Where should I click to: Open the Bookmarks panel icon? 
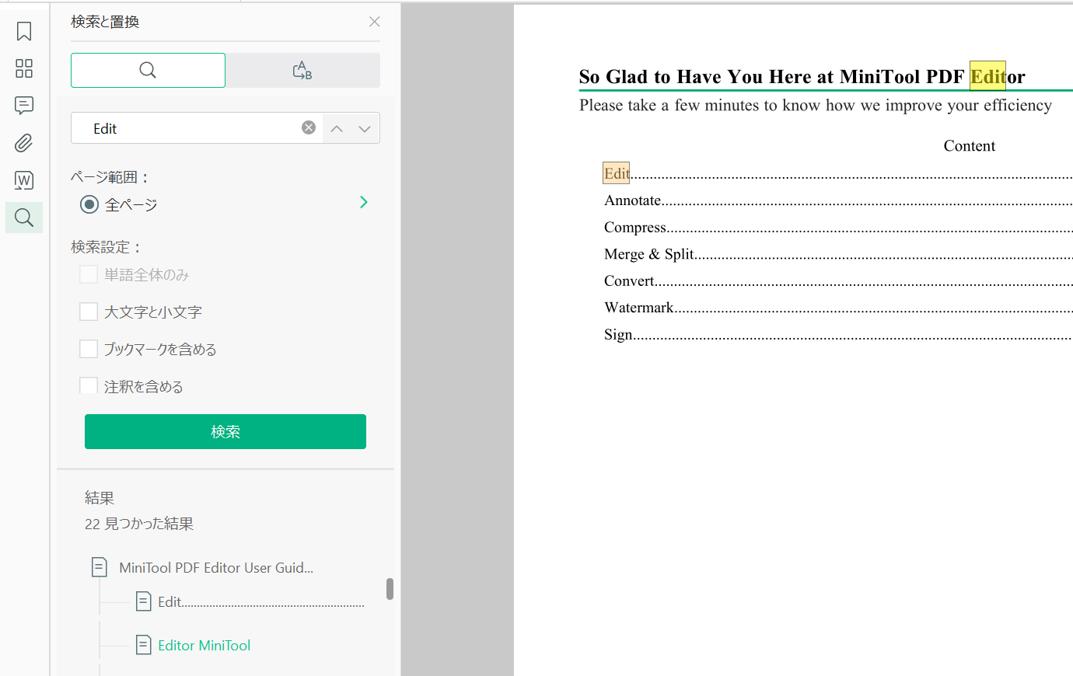24,31
